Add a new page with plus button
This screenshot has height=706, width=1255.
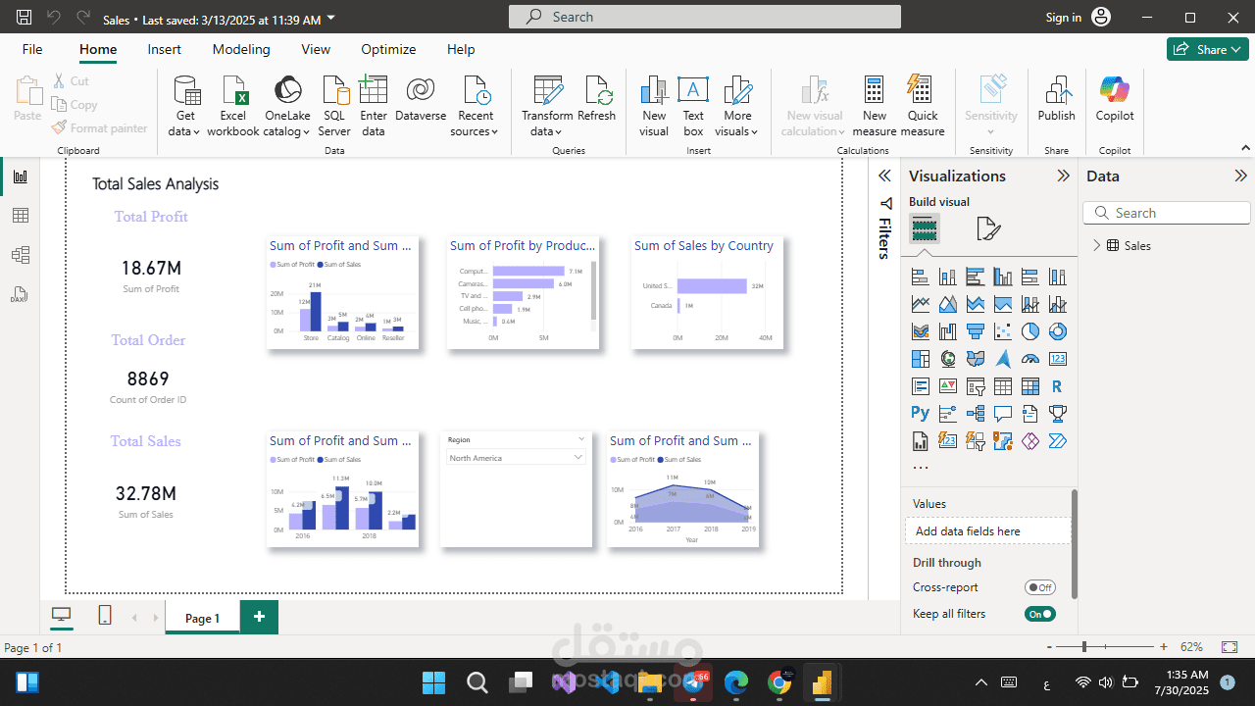point(259,617)
